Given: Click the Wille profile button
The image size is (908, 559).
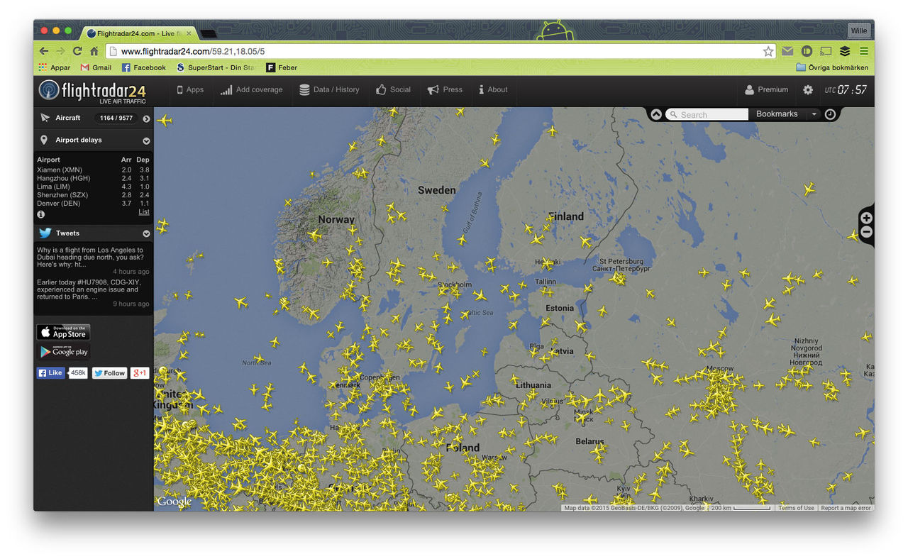Looking at the screenshot, I should tap(858, 31).
